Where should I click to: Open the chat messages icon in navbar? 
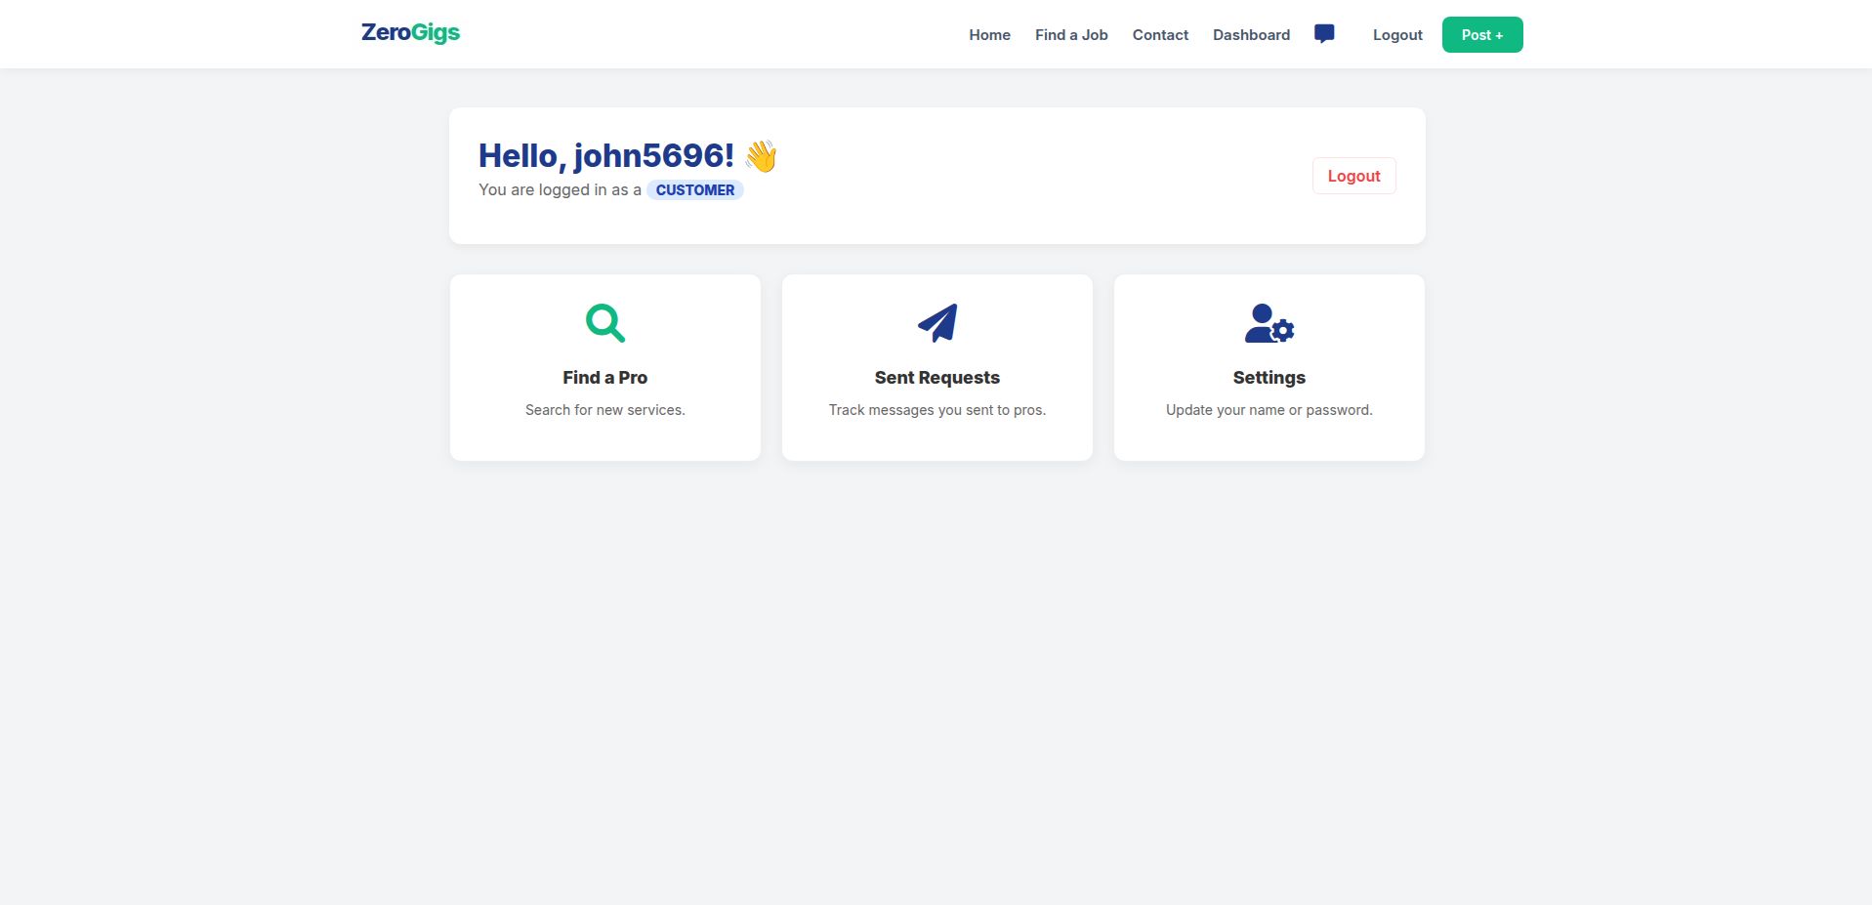click(x=1324, y=34)
